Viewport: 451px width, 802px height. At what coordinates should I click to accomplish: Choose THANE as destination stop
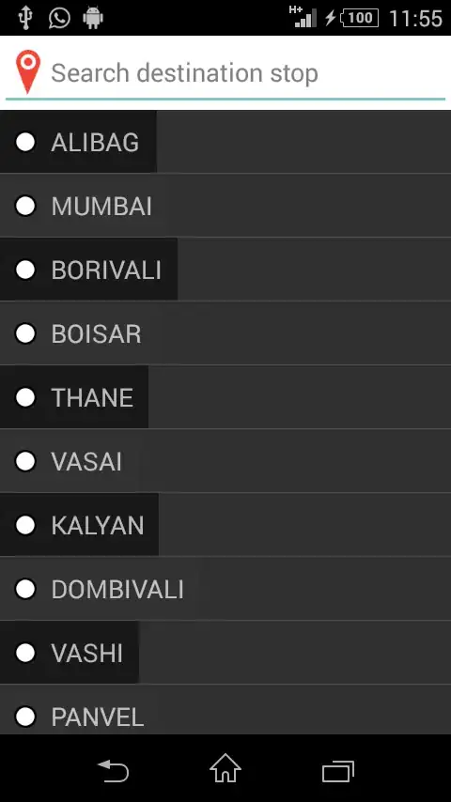click(x=225, y=397)
